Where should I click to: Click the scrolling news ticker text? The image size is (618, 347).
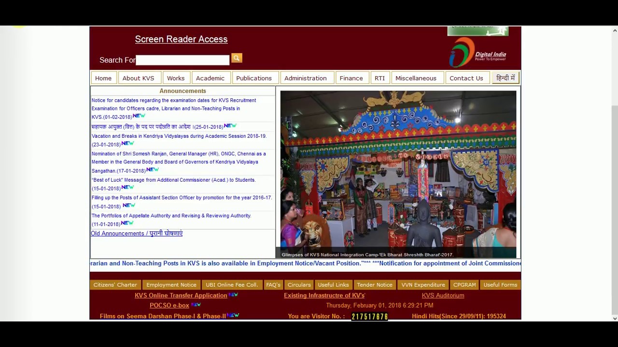click(305, 264)
